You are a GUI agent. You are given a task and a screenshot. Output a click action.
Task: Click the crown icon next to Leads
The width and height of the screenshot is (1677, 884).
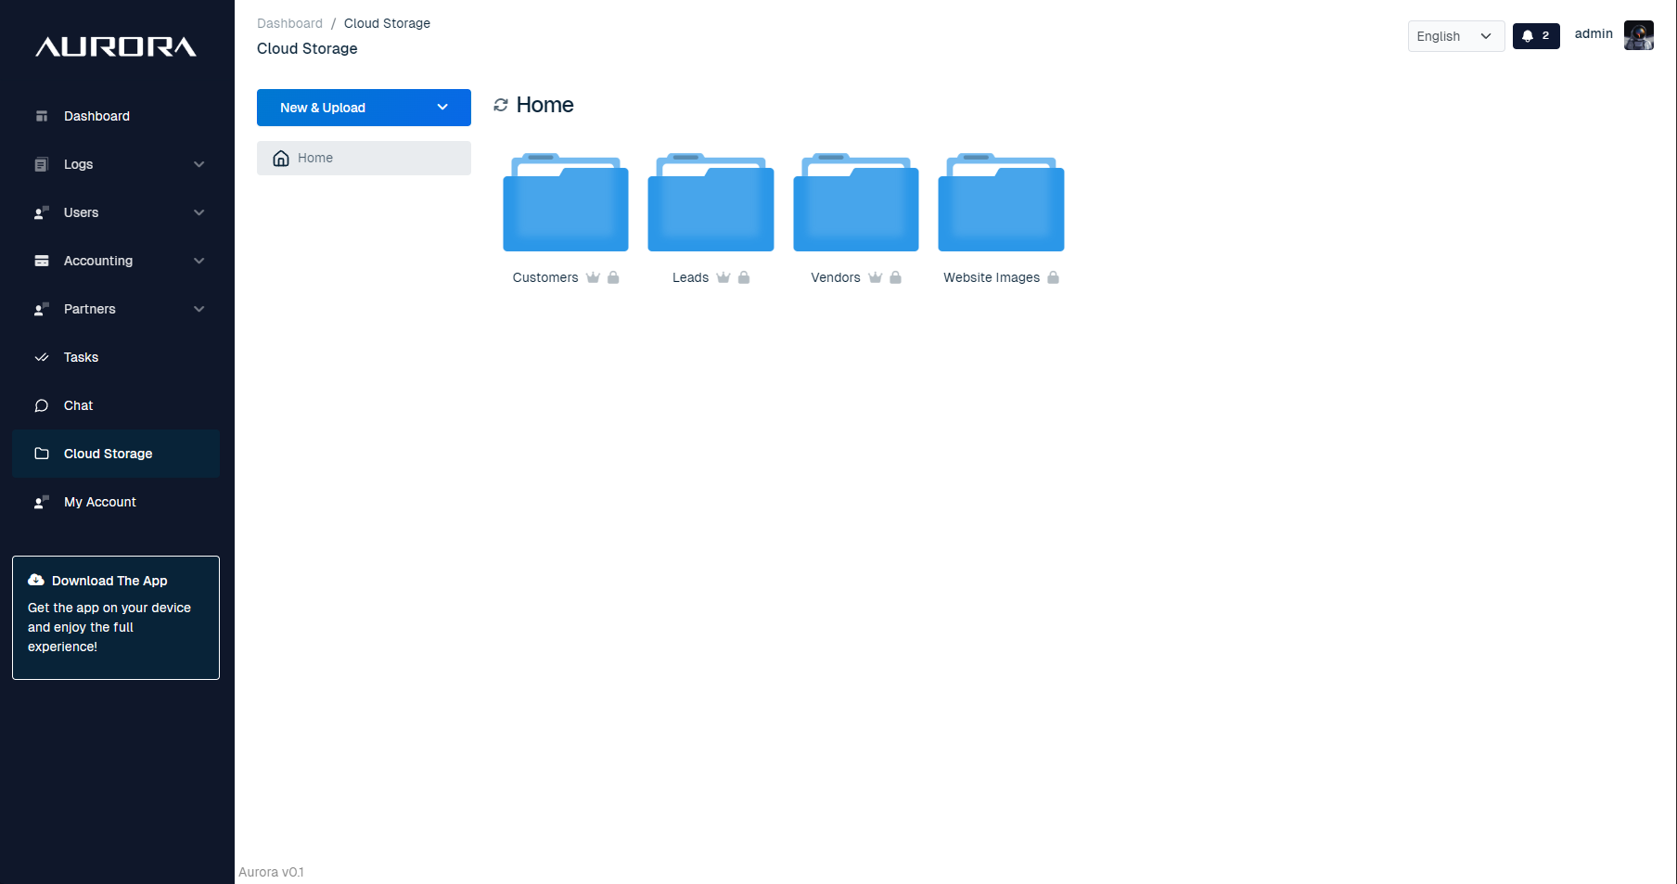pos(723,277)
